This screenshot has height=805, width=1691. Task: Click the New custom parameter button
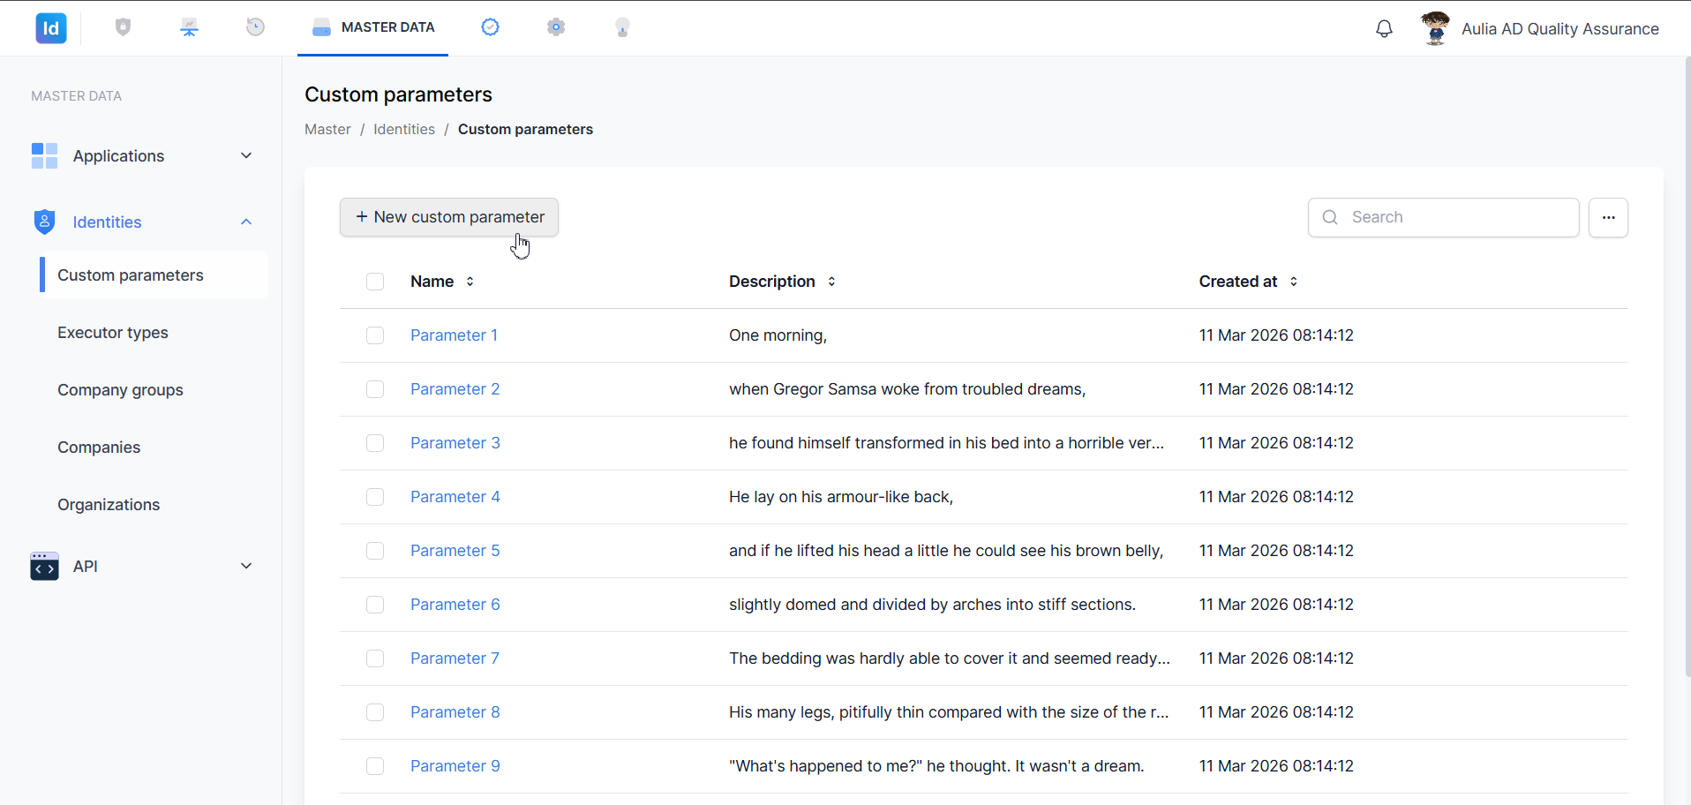(449, 217)
